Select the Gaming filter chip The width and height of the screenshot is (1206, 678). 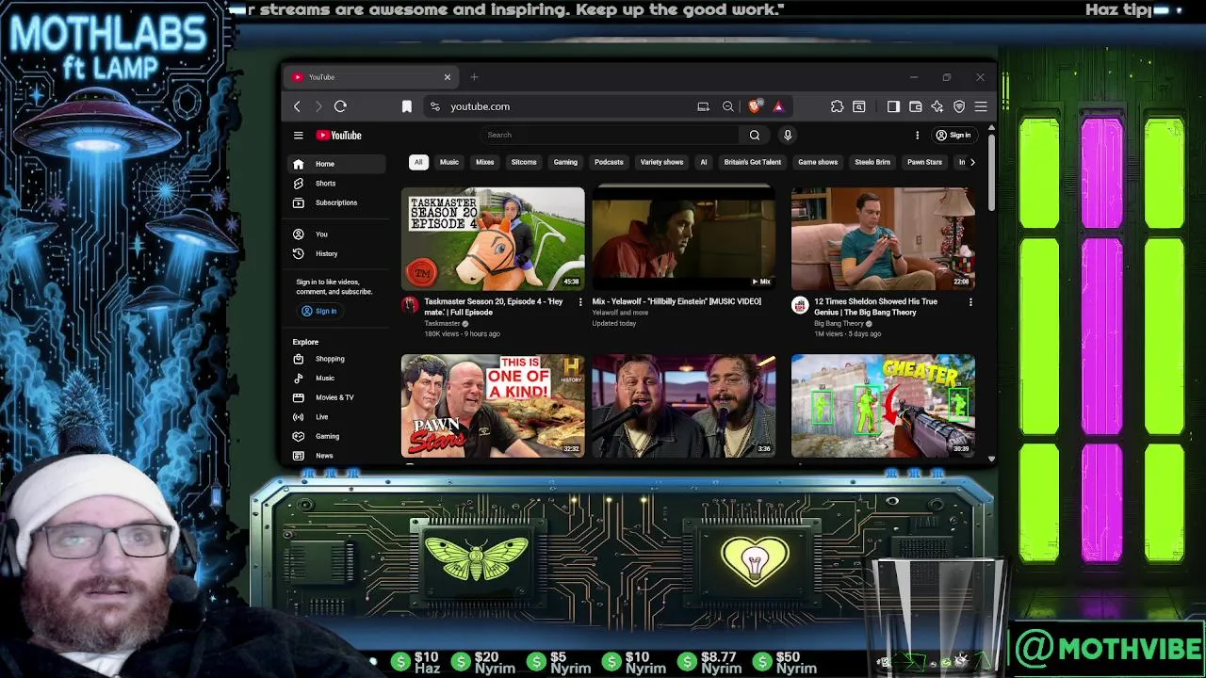tap(565, 162)
